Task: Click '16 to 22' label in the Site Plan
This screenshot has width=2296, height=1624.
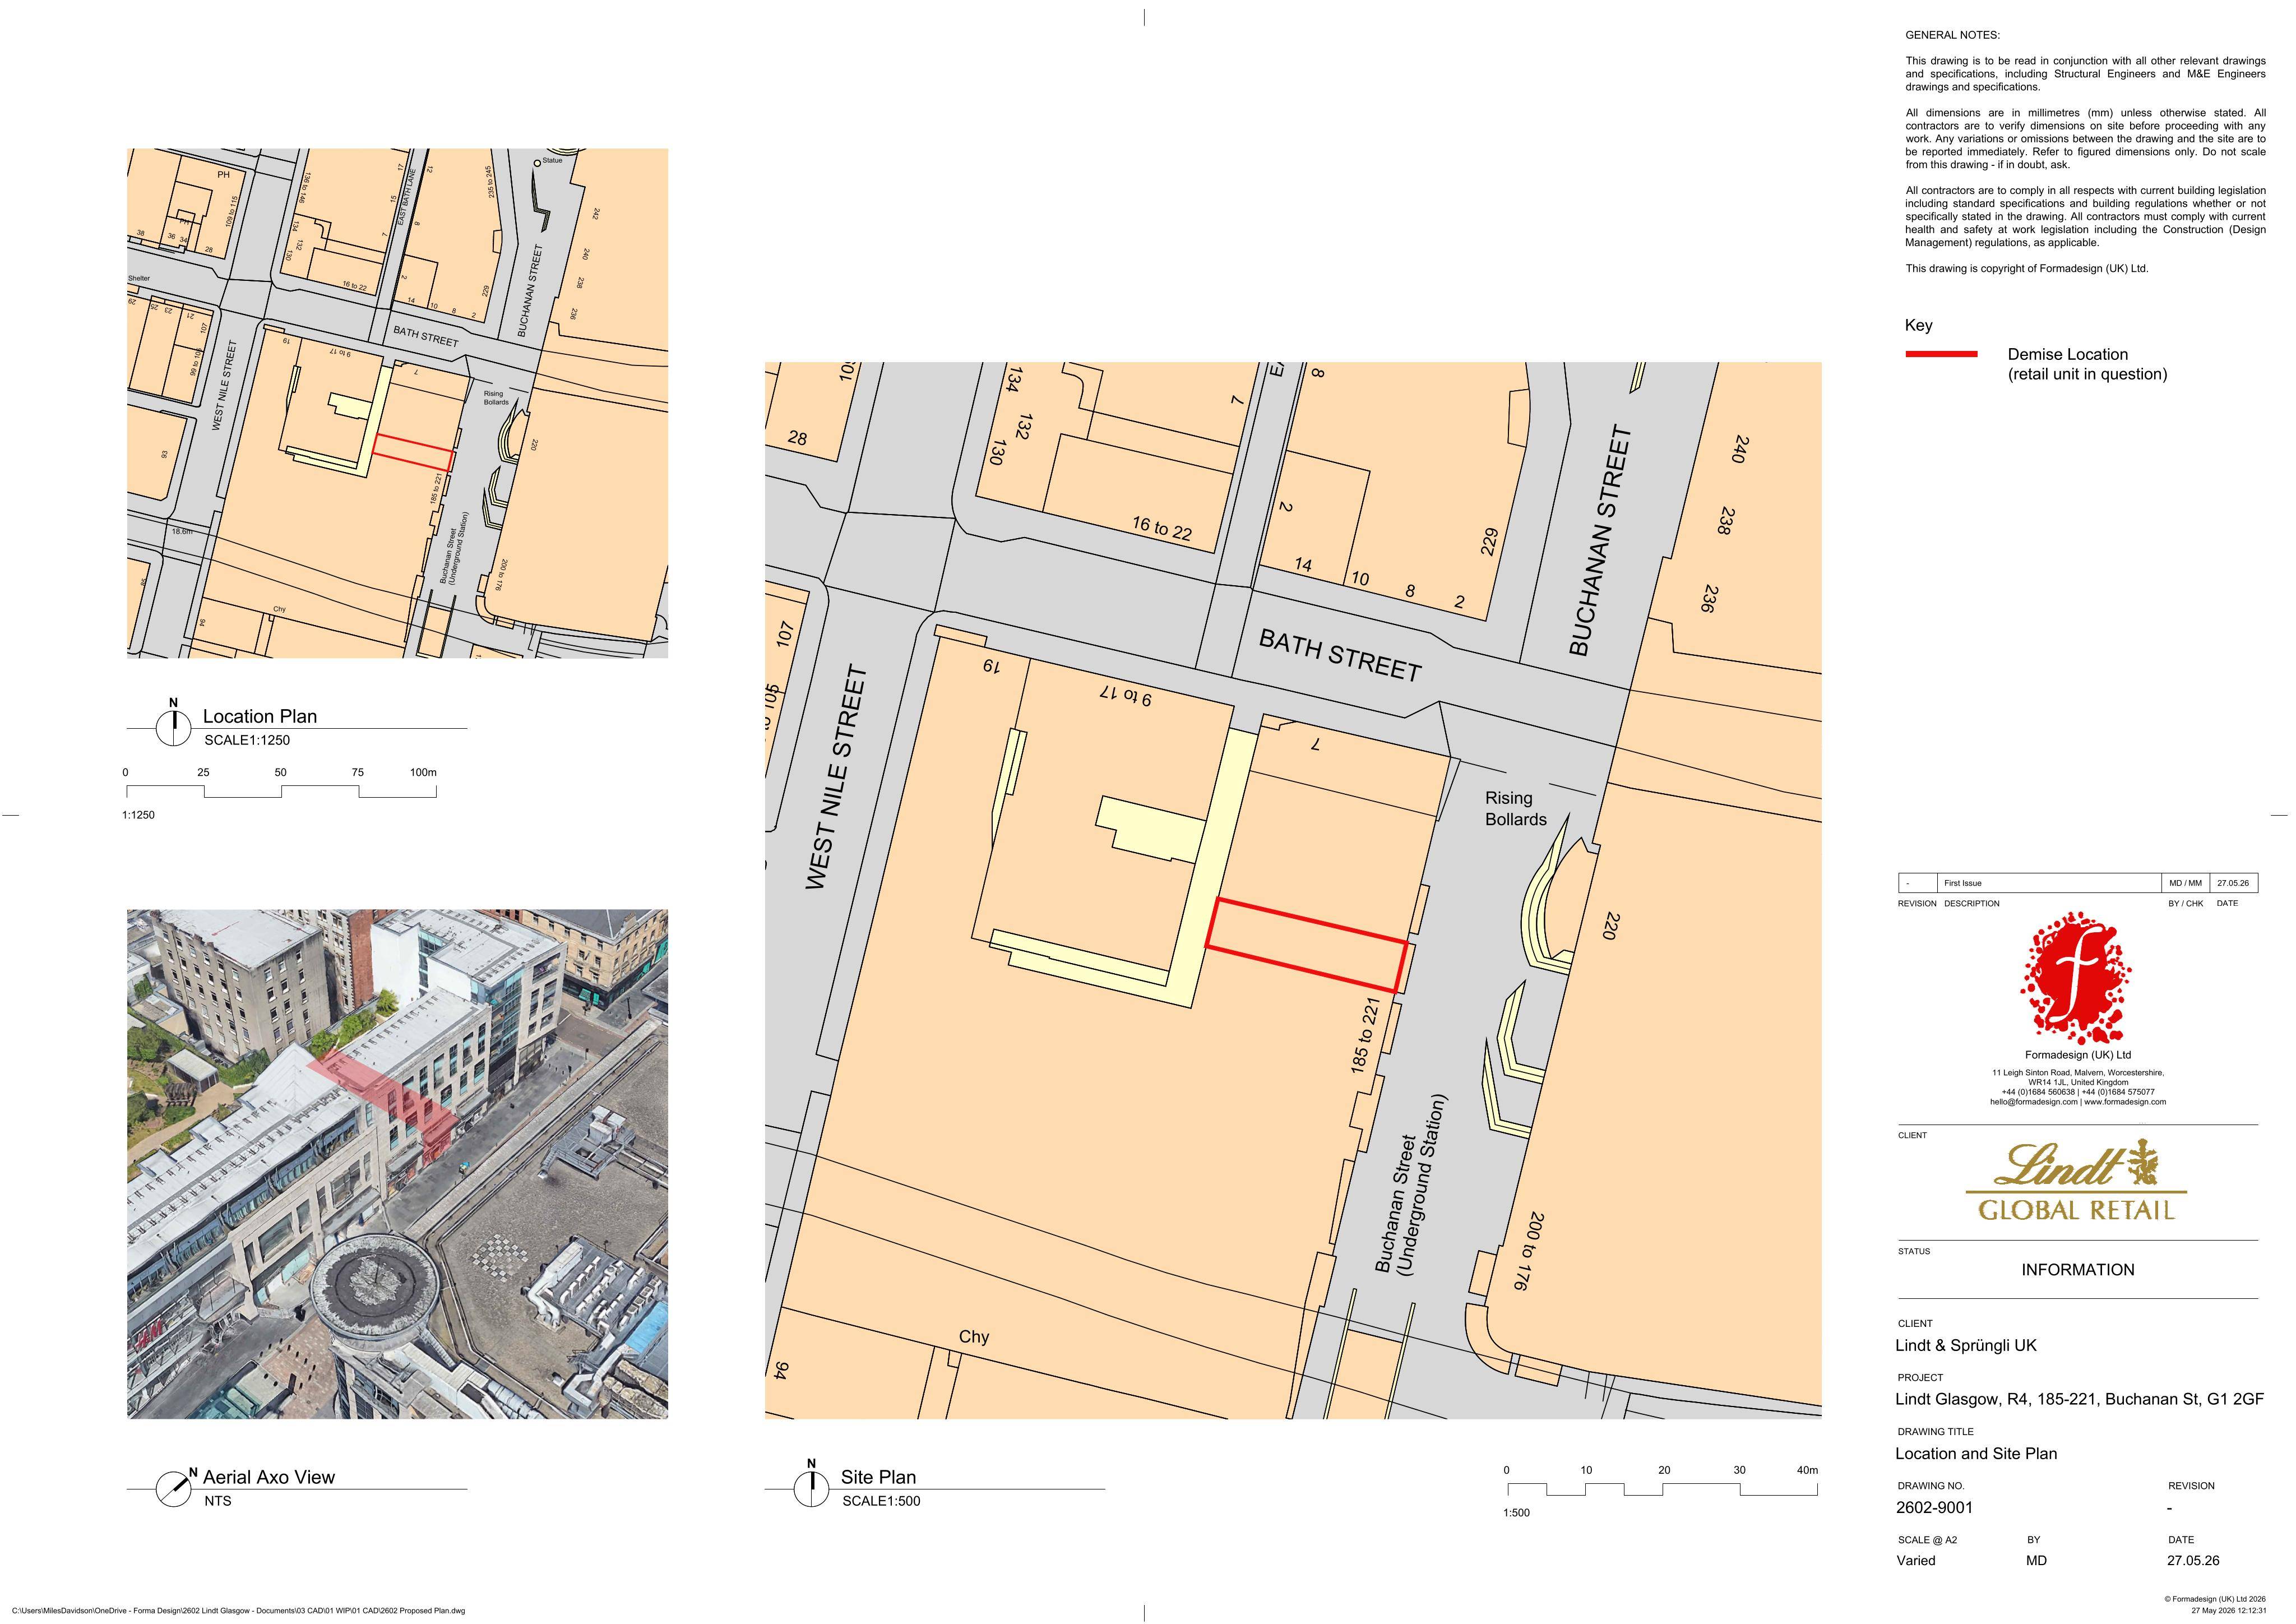Action: pos(1162,528)
